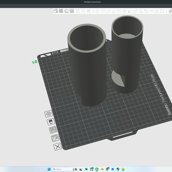This screenshot has height=172, width=172.
Task: Click the green 01 plate label
Action: pyautogui.click(x=35, y=62)
